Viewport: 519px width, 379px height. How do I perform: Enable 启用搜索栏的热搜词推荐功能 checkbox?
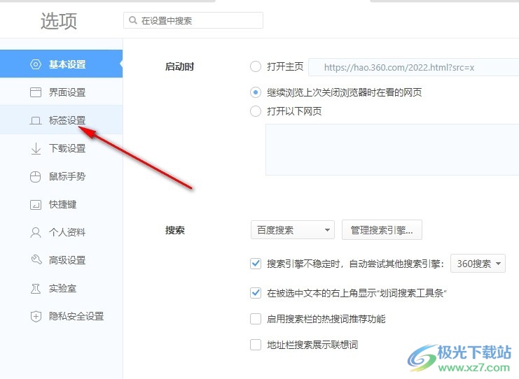[255, 319]
